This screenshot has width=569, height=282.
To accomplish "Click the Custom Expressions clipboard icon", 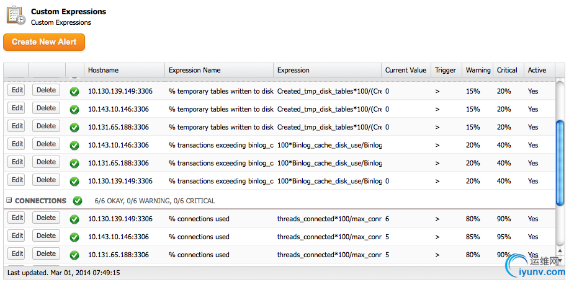I will (x=16, y=15).
